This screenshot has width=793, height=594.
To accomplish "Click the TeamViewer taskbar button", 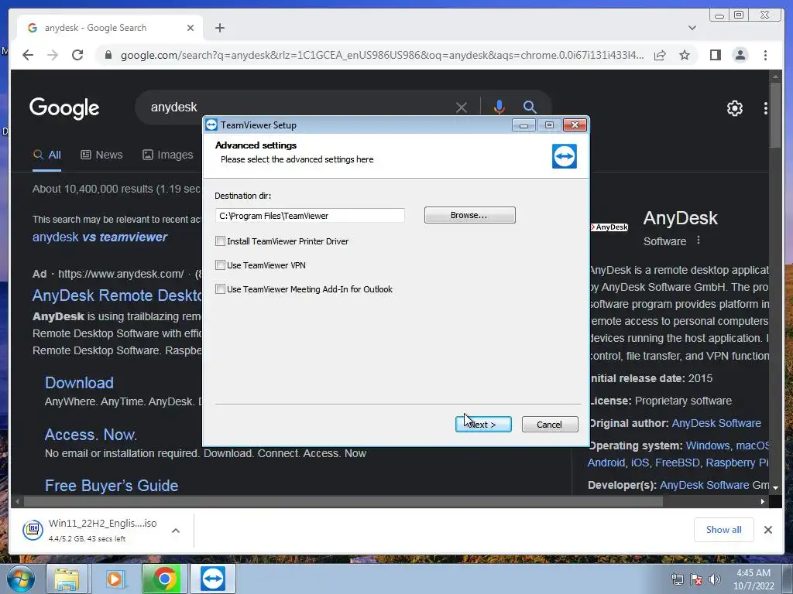I will (x=213, y=579).
